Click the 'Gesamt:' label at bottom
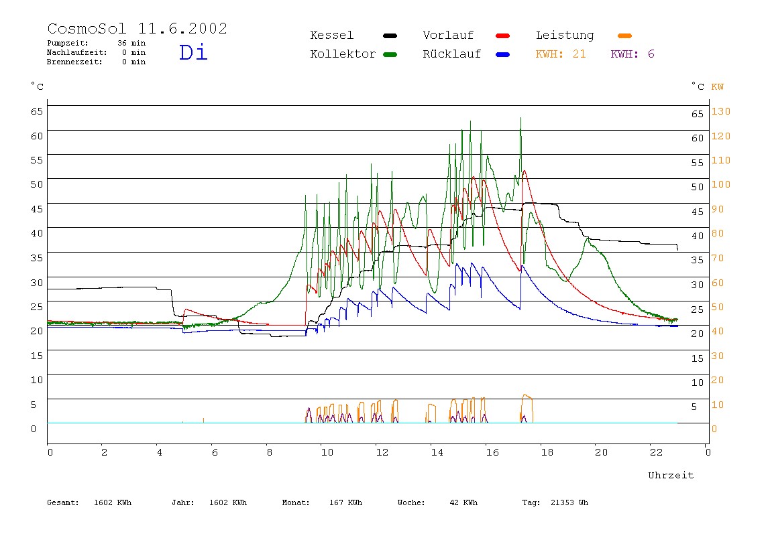The image size is (770, 544). tap(63, 502)
